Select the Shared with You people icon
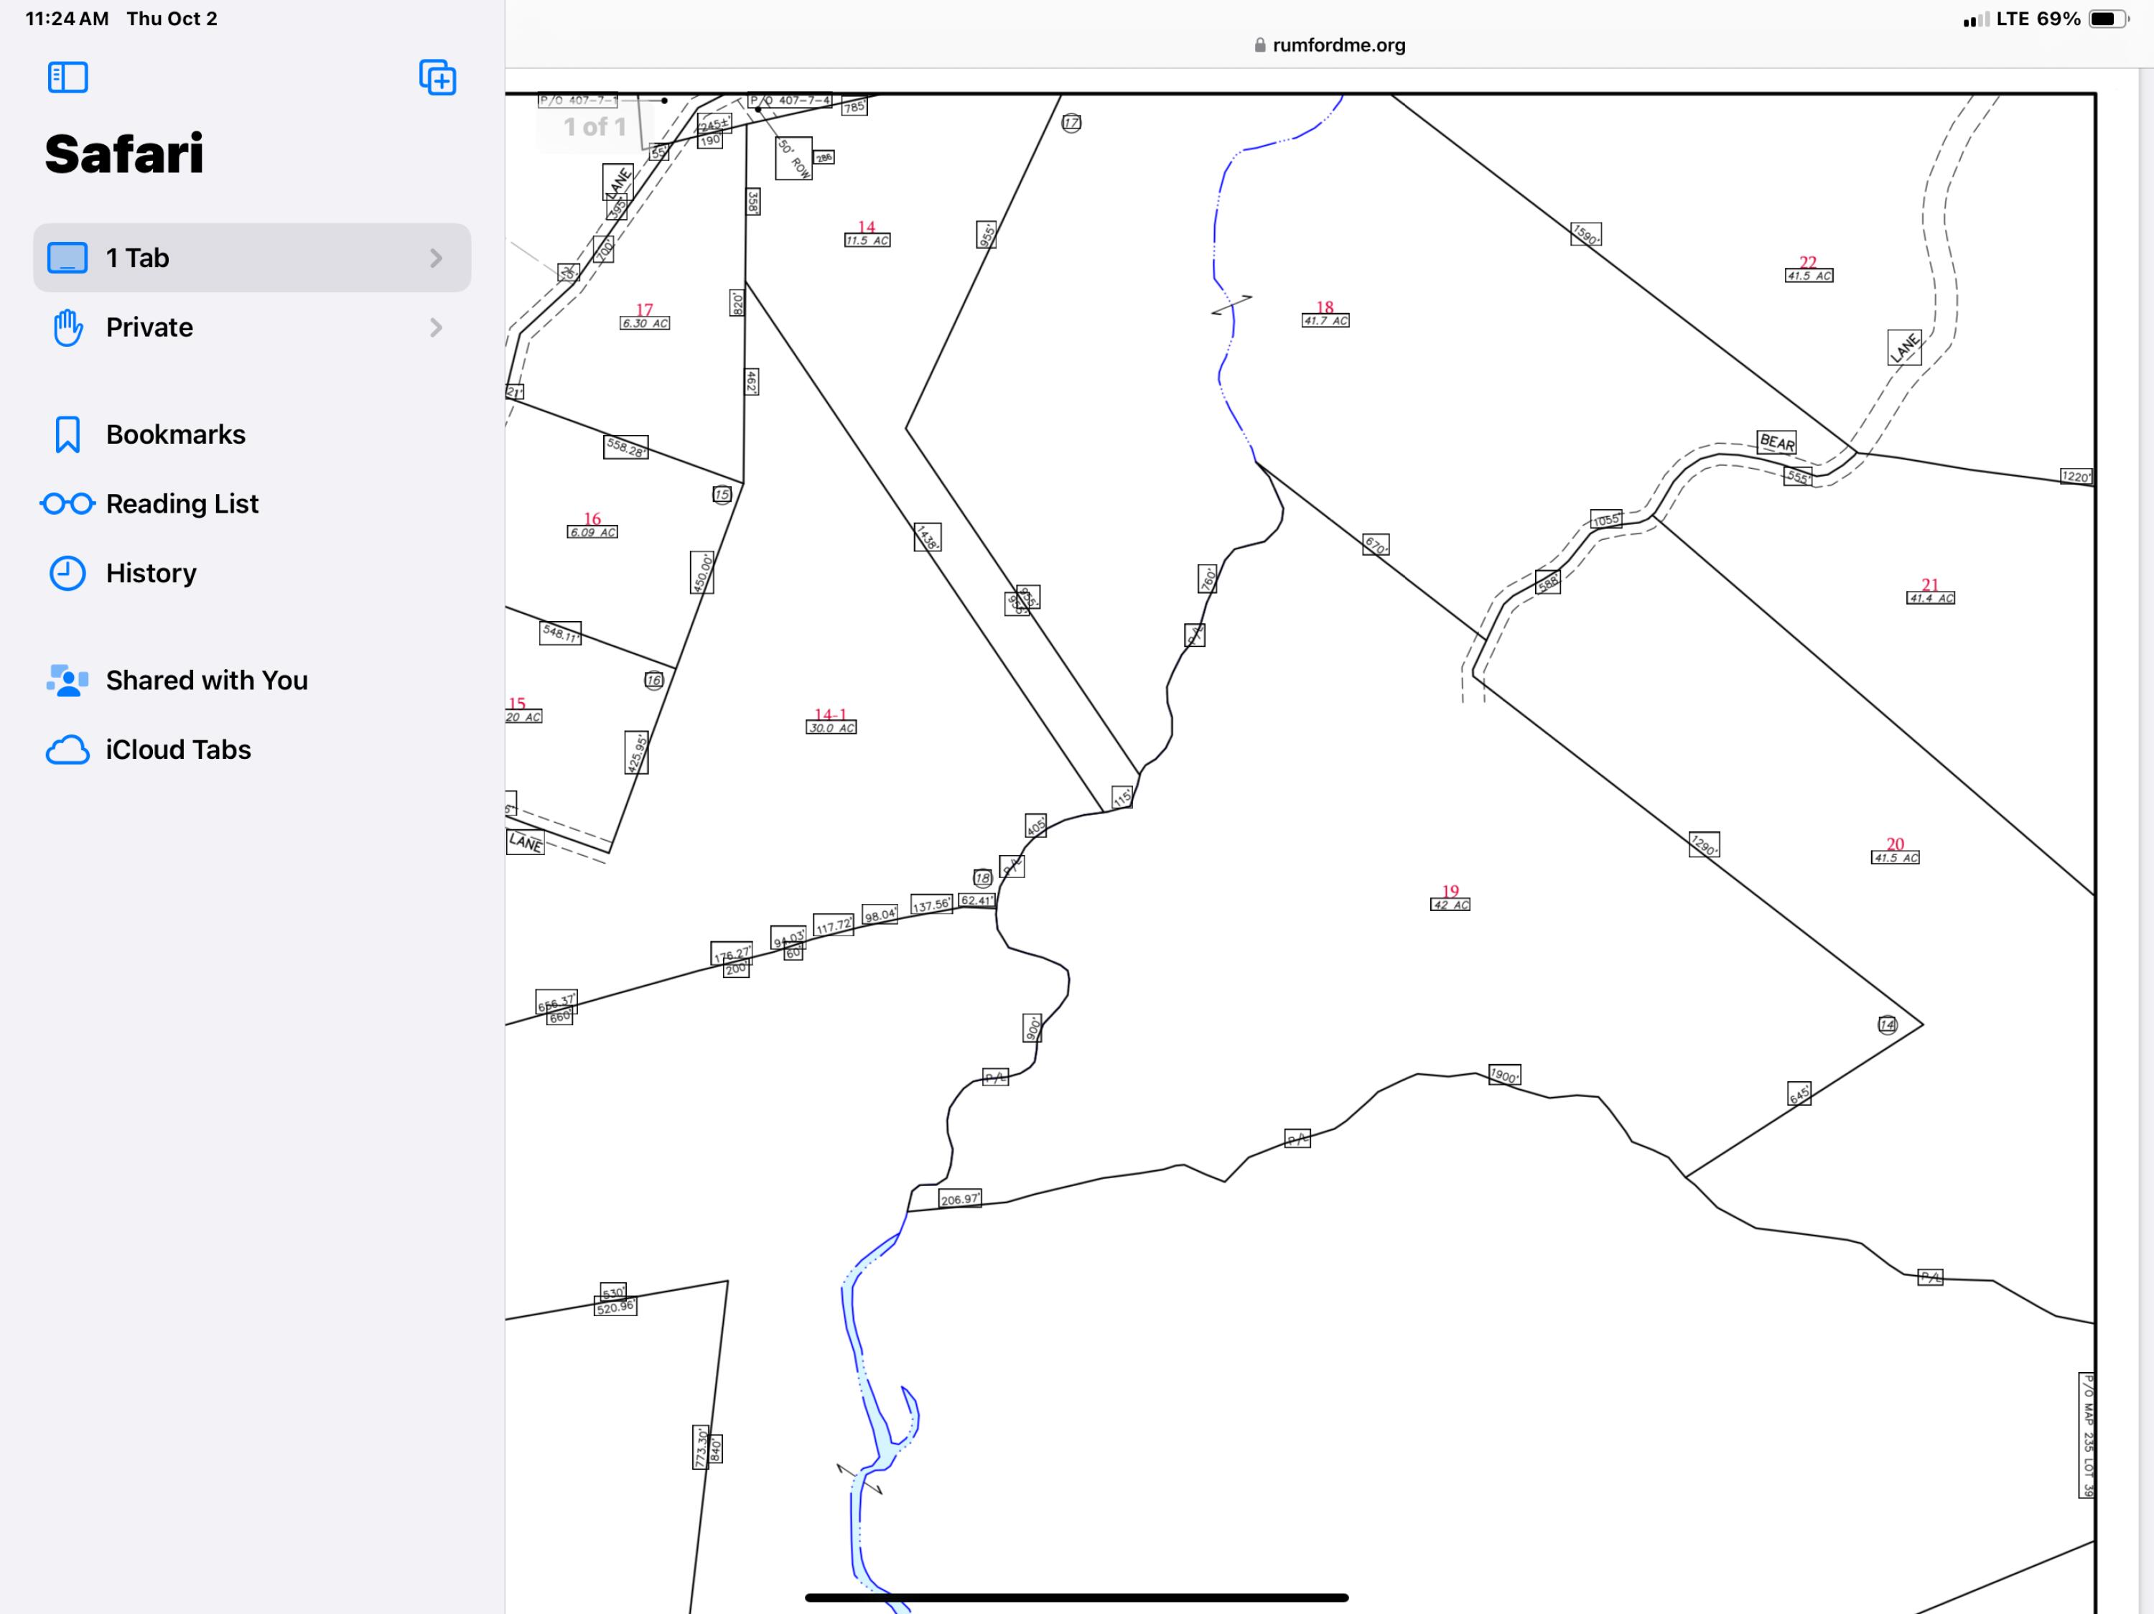2154x1614 pixels. coord(69,679)
